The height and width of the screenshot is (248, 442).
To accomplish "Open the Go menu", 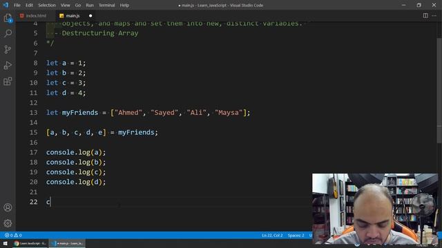I will click(x=78, y=5).
